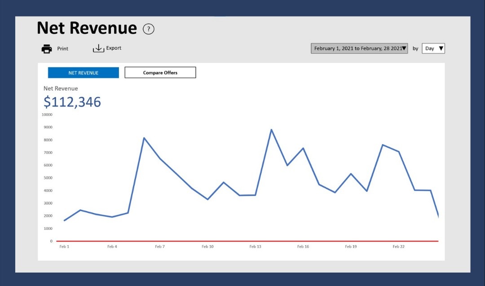Expand the date range arrow
Screen dimensions: 485x286
[x=404, y=48]
